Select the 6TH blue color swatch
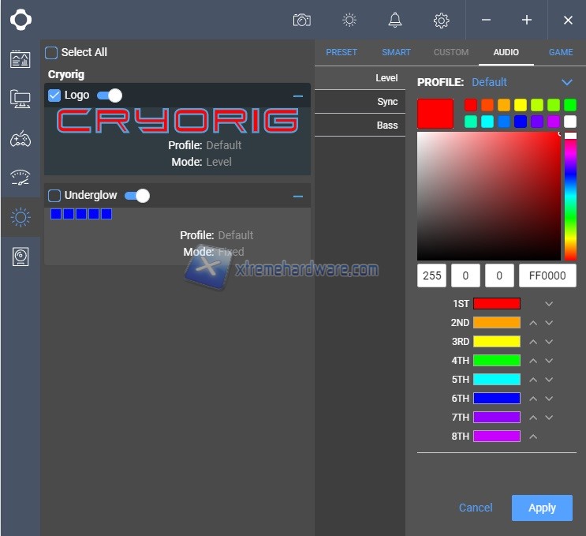586x536 pixels. (496, 399)
